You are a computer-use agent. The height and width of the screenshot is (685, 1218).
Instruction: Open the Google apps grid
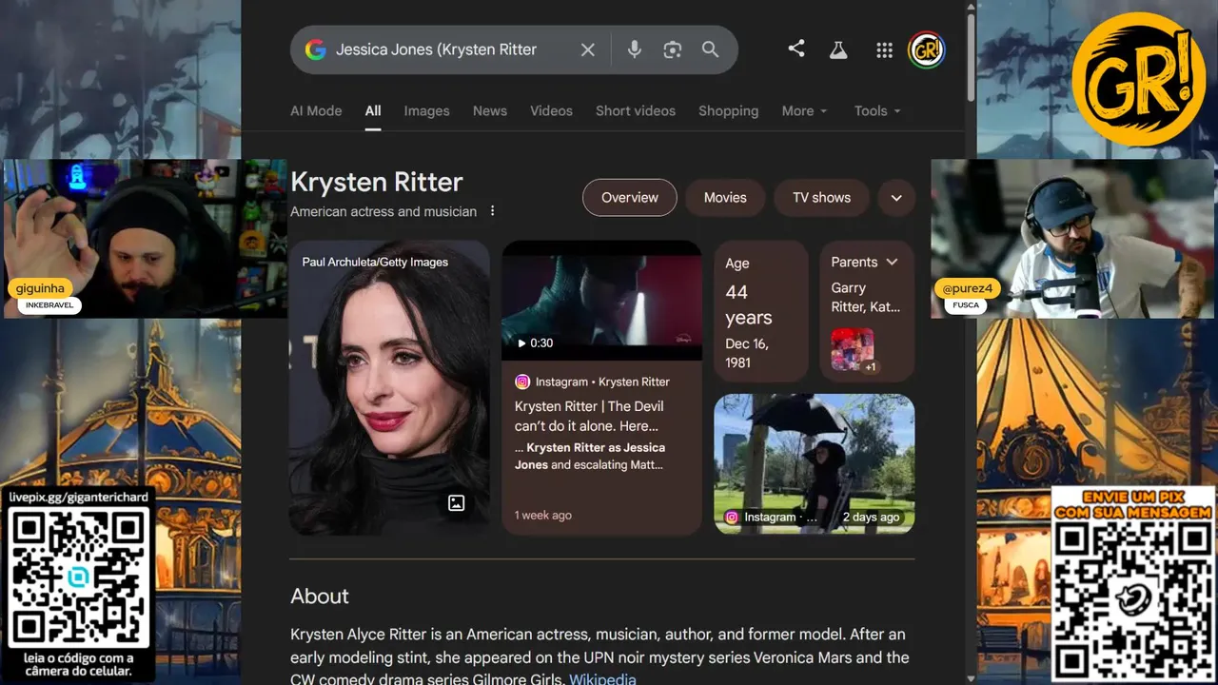pos(884,50)
